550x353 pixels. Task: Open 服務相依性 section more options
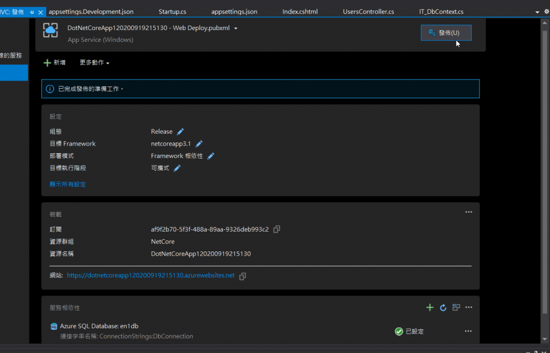click(x=468, y=307)
